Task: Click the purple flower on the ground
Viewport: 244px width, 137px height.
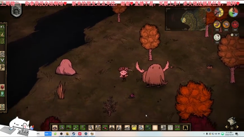Action: click(x=132, y=96)
